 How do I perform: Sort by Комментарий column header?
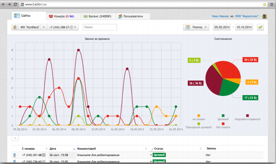(86, 148)
